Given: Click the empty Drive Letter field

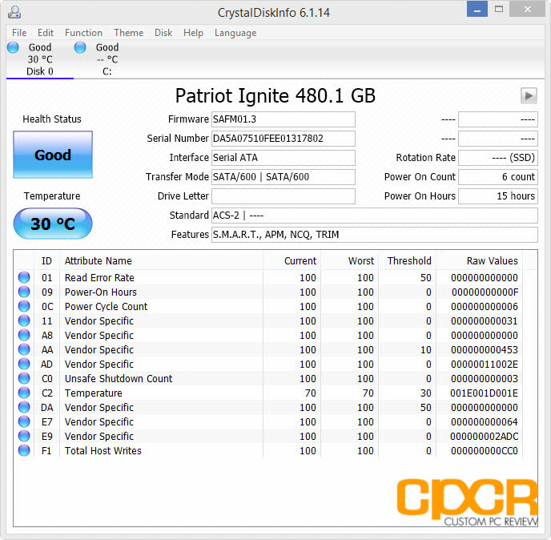Looking at the screenshot, I should point(284,196).
